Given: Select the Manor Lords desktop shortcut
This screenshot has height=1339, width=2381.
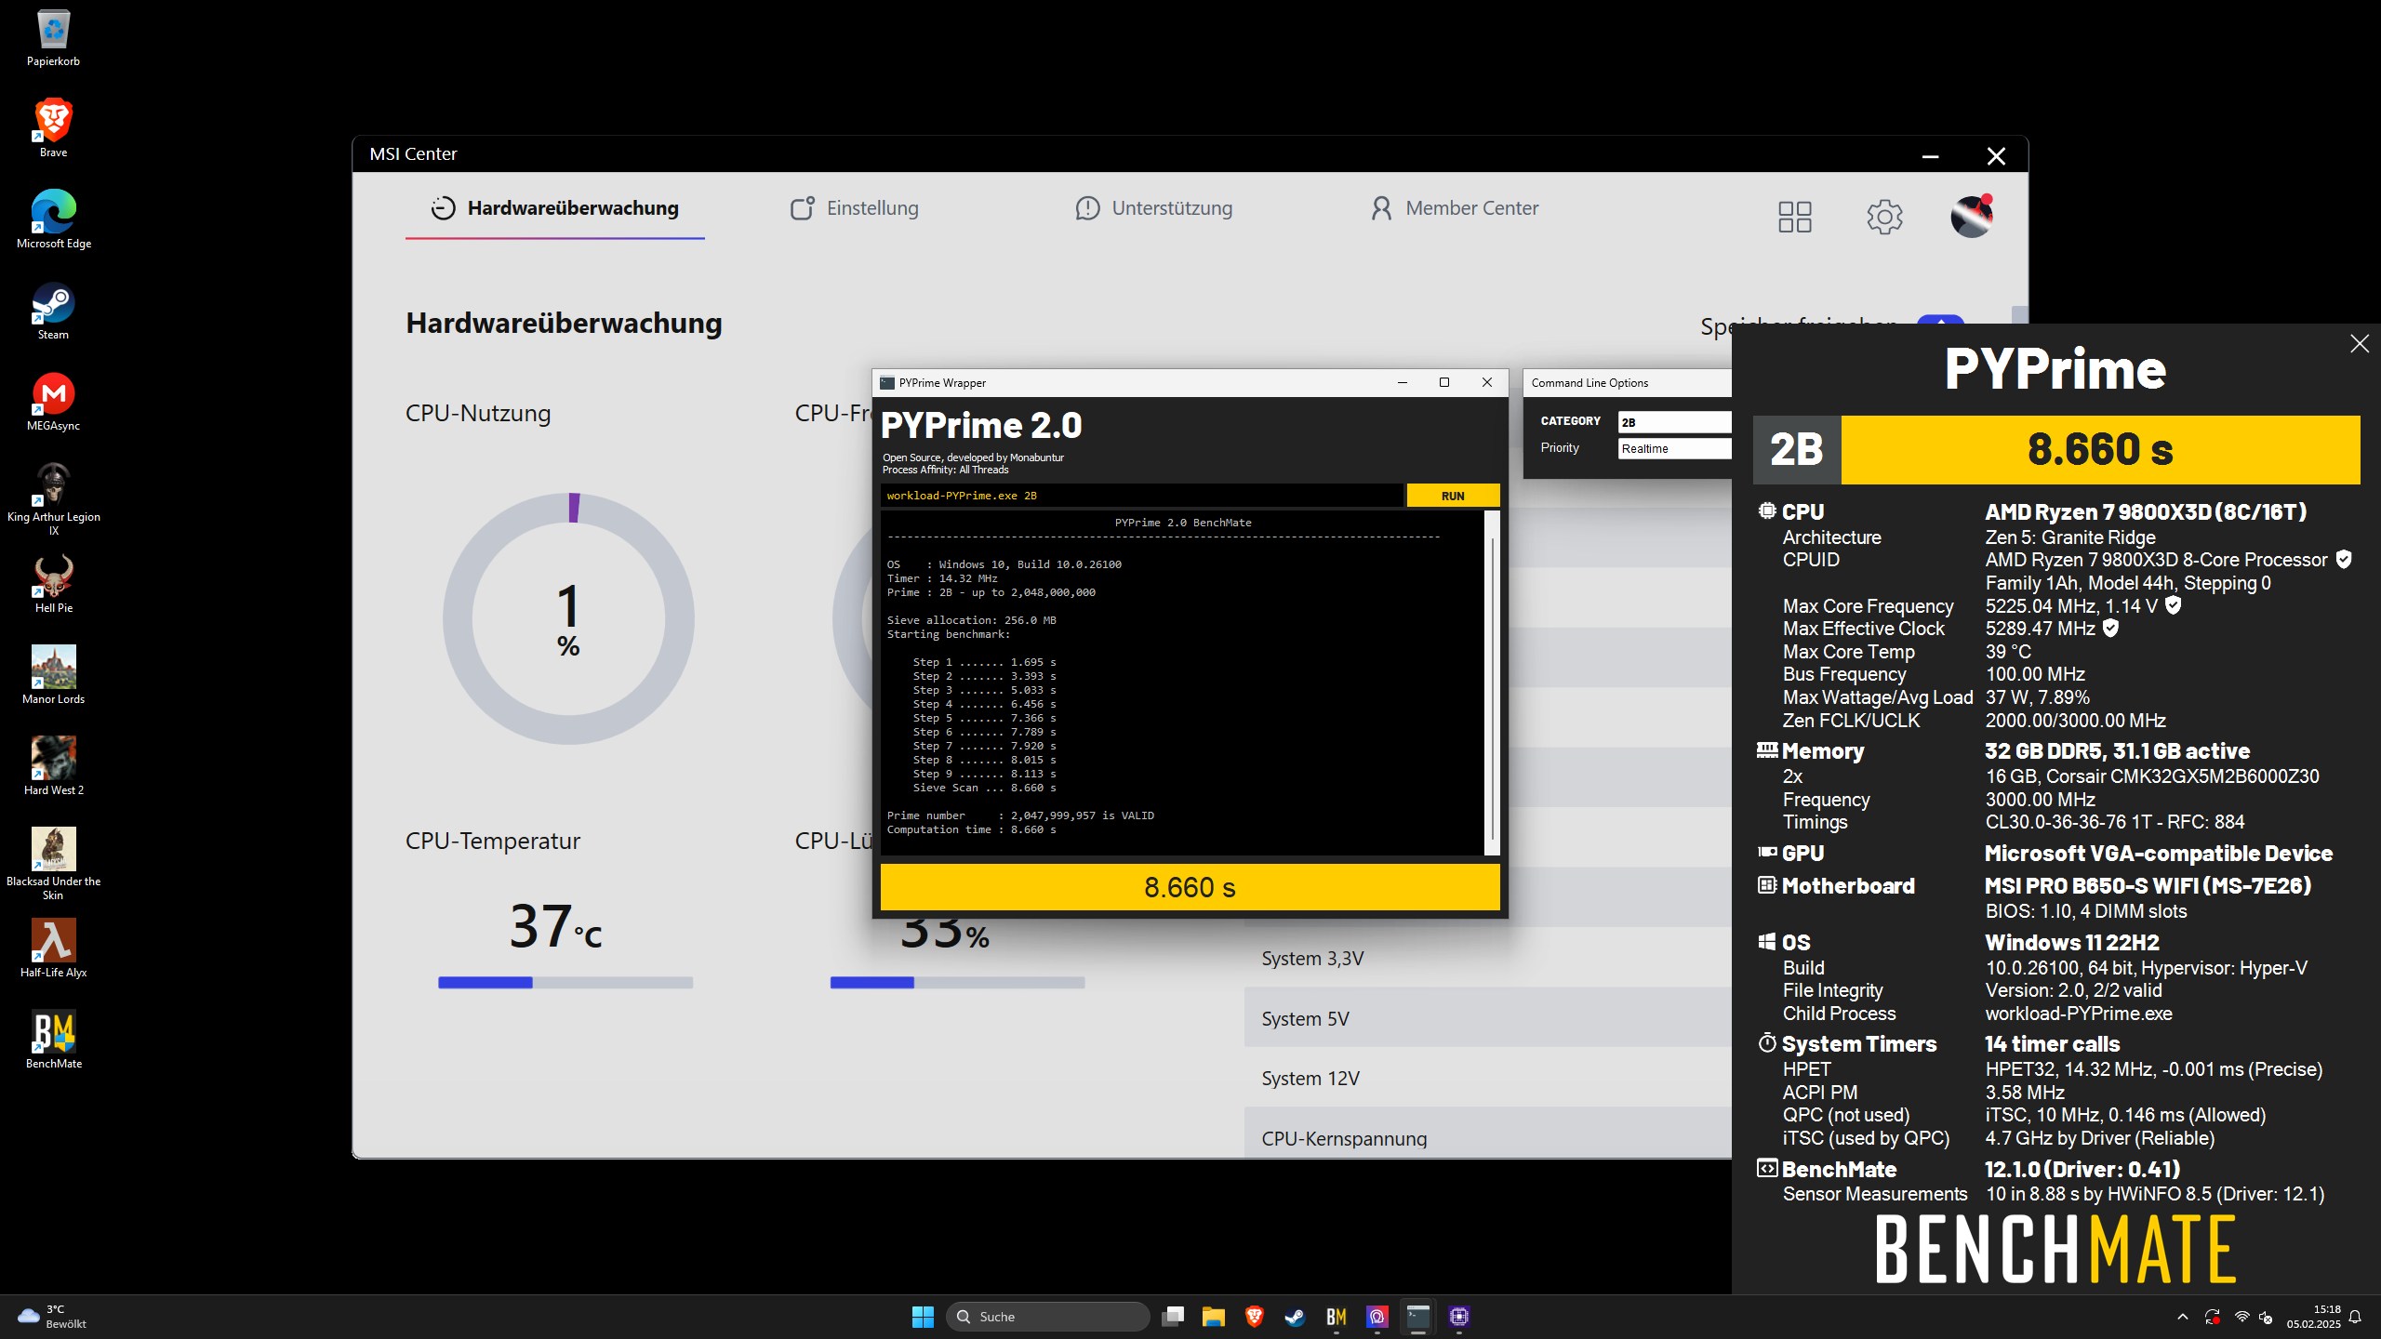Looking at the screenshot, I should click(x=53, y=675).
